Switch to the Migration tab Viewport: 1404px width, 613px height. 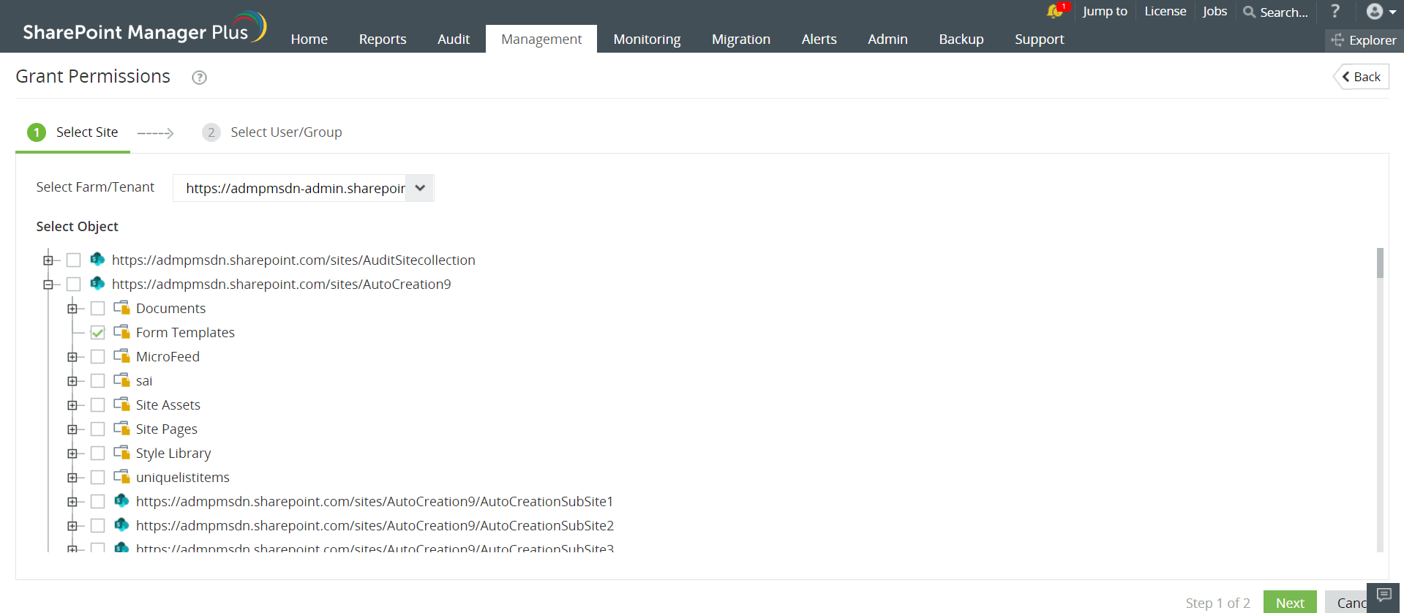coord(741,39)
